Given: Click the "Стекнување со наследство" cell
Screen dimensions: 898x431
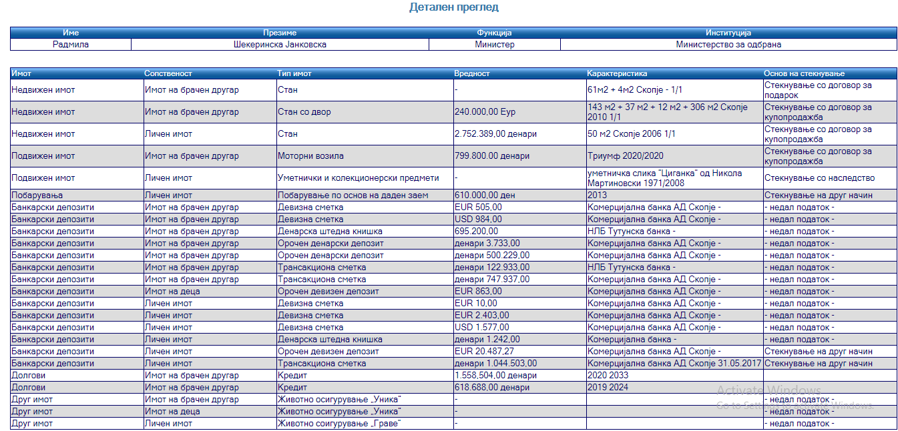Looking at the screenshot, I should coord(830,178).
